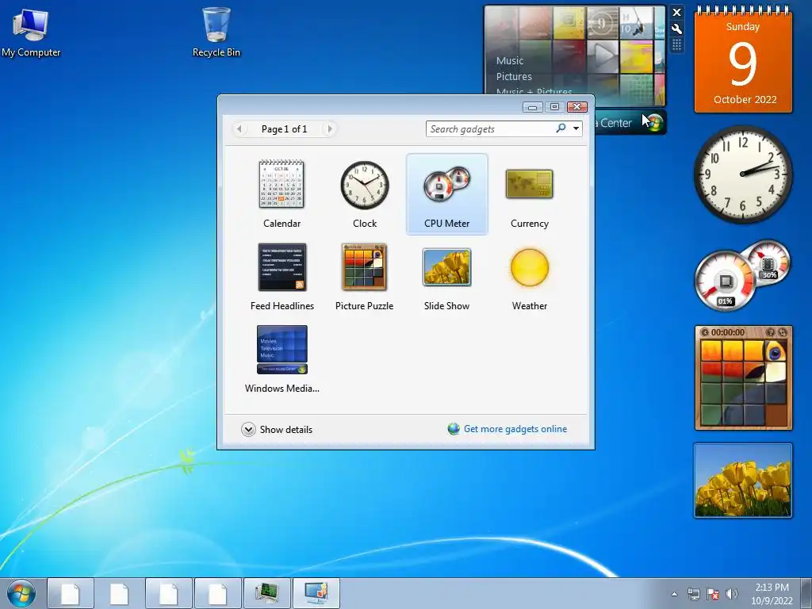Viewport: 812px width, 609px height.
Task: Switch to the gadgets monitor taskbar button
Action: (x=316, y=593)
